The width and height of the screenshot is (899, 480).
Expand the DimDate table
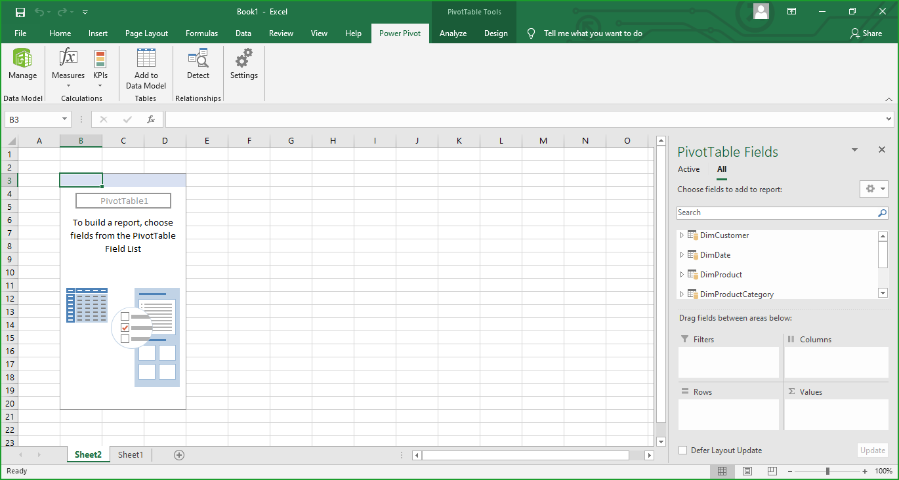[x=682, y=255]
